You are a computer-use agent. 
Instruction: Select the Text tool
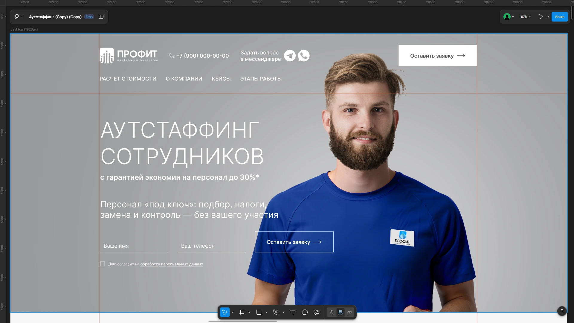click(293, 312)
